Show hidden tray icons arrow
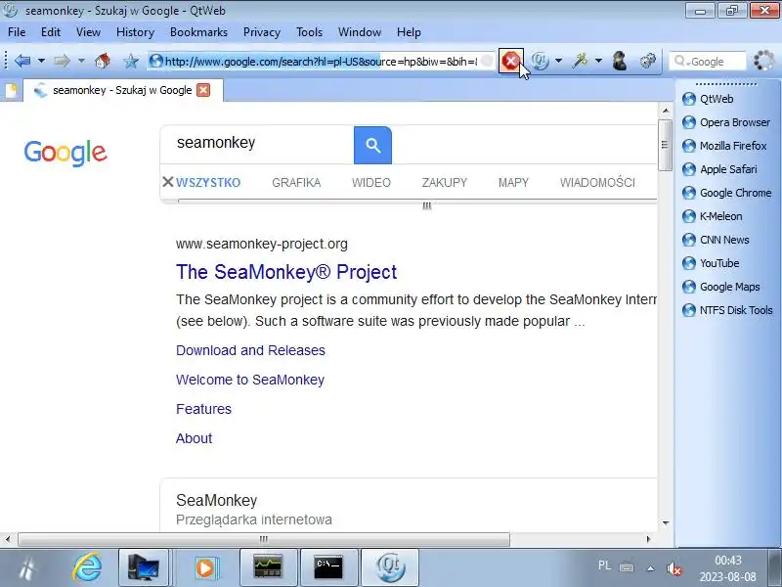782x587 pixels. pyautogui.click(x=650, y=568)
